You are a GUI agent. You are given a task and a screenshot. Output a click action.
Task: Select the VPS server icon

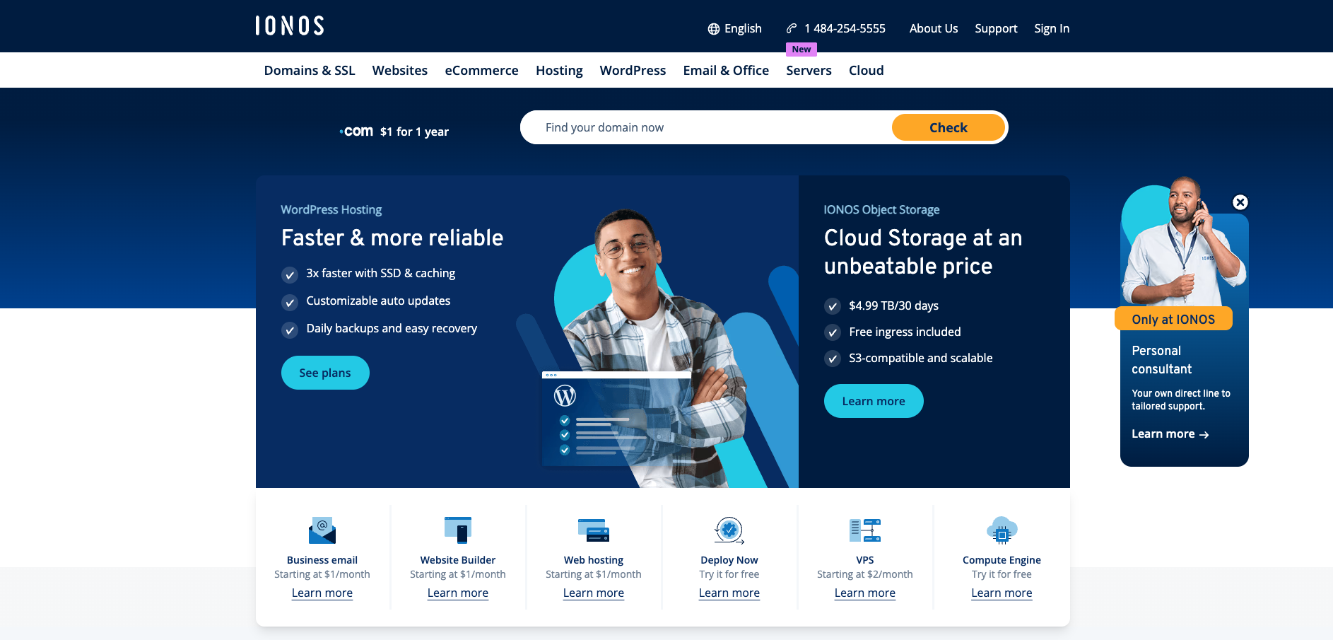click(x=864, y=530)
